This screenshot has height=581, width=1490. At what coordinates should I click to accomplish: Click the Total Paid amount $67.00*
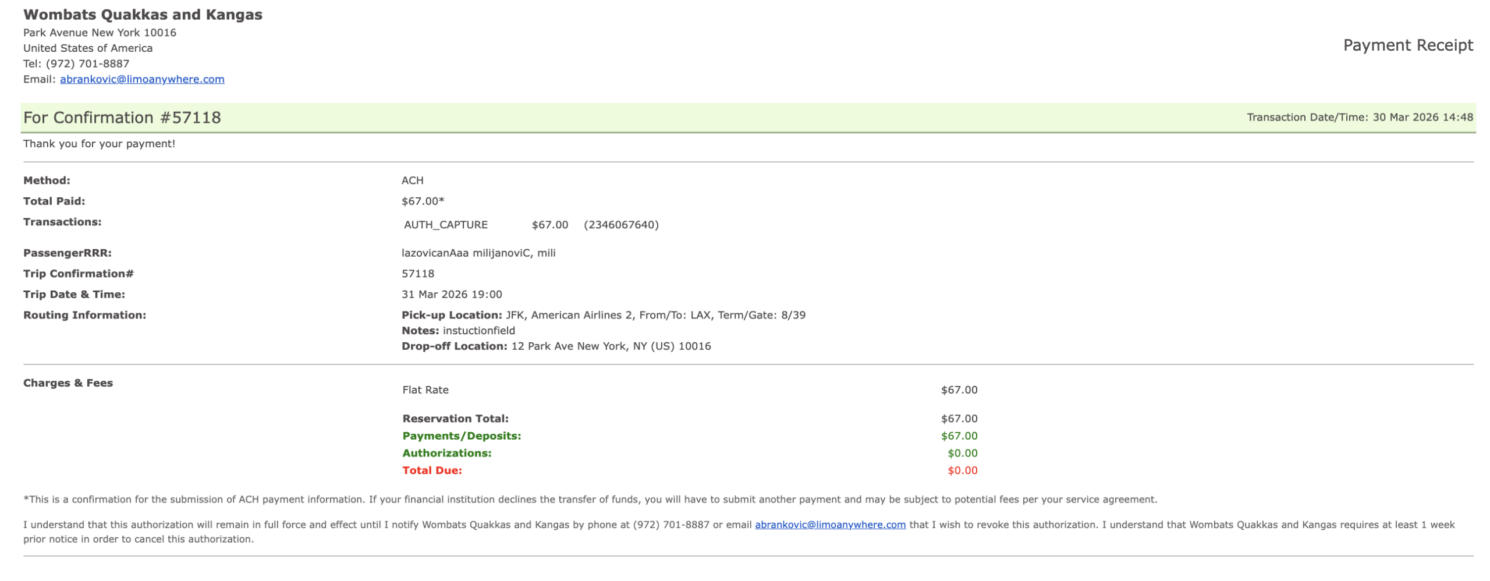point(422,201)
